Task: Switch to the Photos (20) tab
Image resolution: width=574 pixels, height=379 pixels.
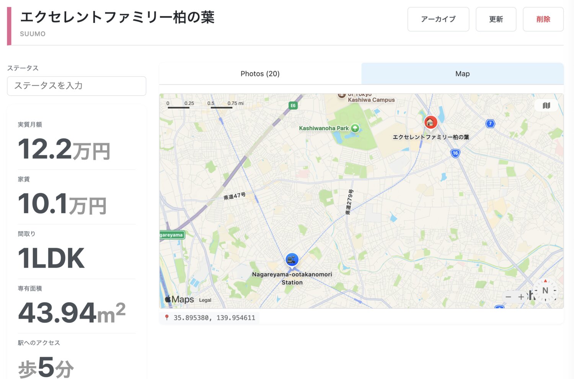Action: (260, 74)
